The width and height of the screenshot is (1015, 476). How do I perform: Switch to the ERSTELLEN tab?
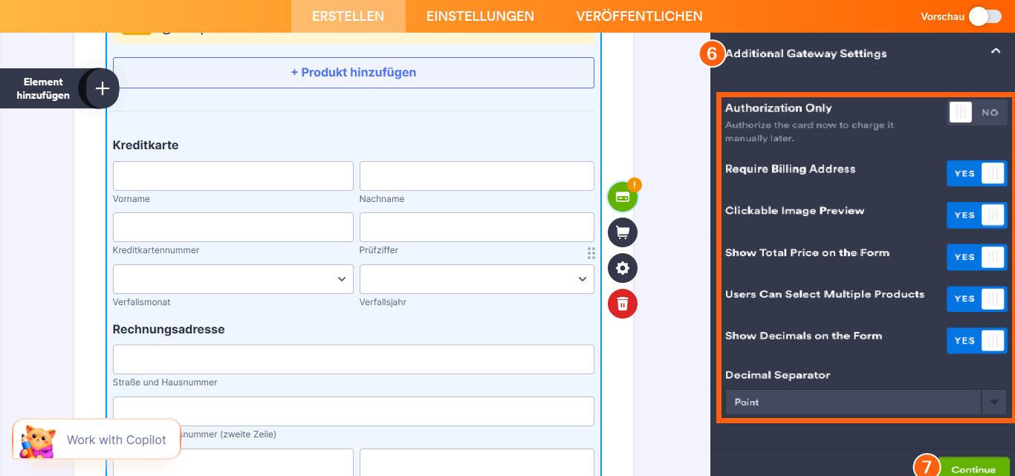[x=348, y=16]
